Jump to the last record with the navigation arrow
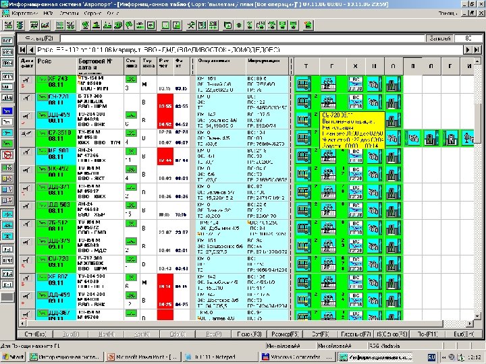The image size is (486, 364). point(477,50)
